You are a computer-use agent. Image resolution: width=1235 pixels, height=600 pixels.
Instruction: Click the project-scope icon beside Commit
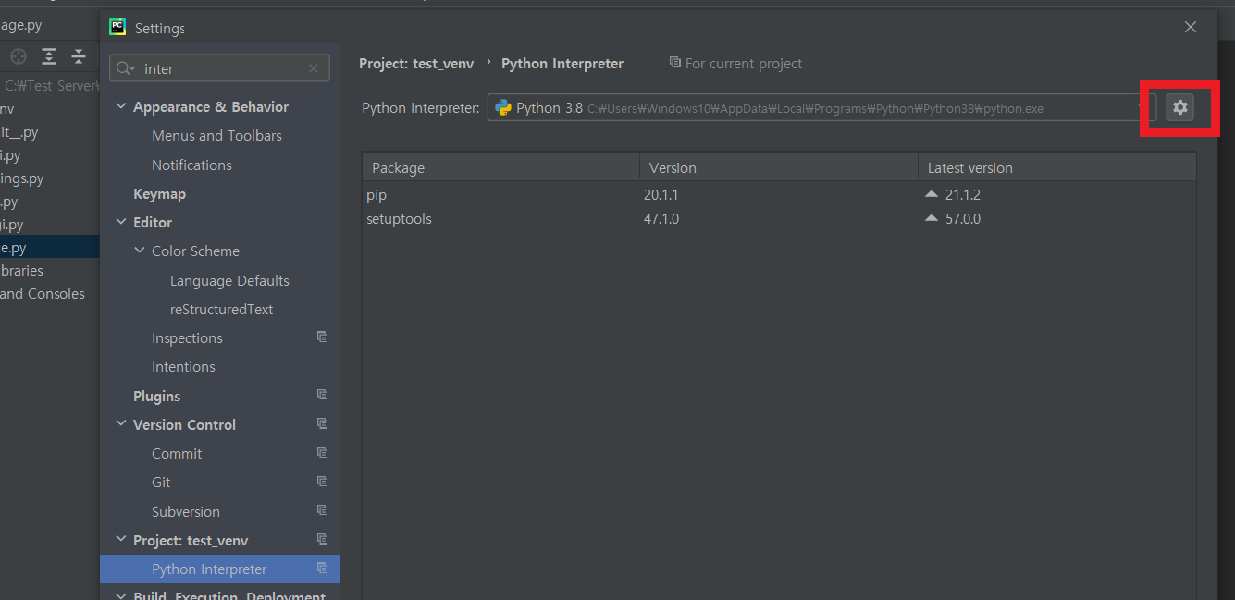(x=322, y=452)
